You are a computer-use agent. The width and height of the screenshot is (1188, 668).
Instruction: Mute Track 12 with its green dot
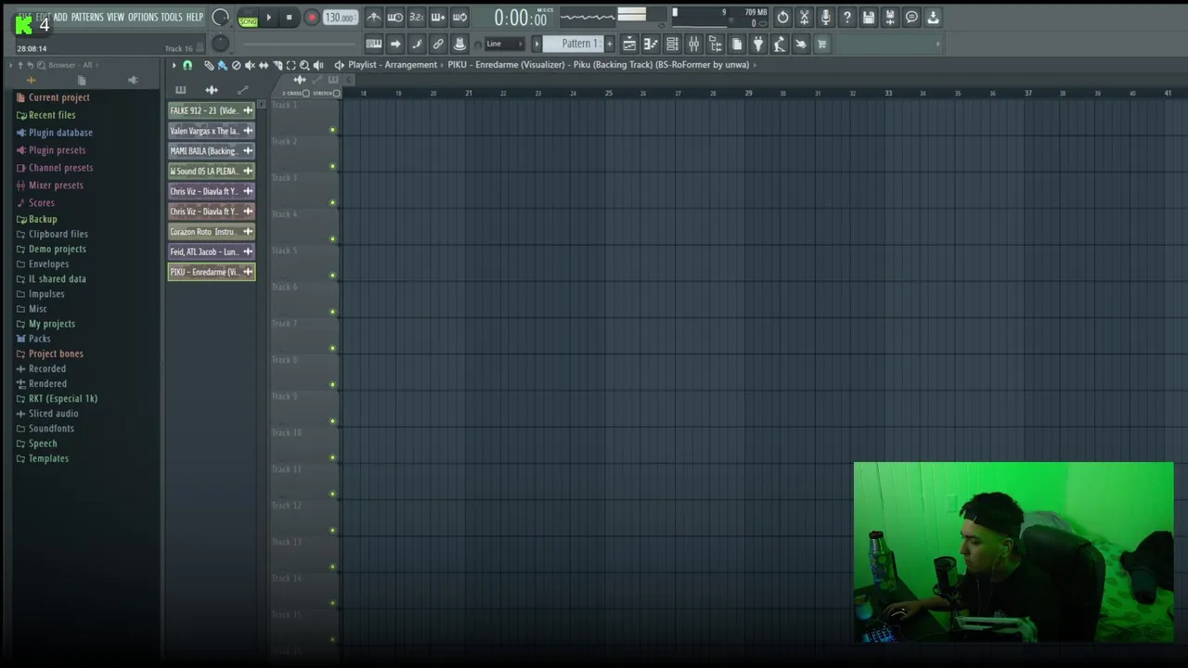(x=332, y=530)
